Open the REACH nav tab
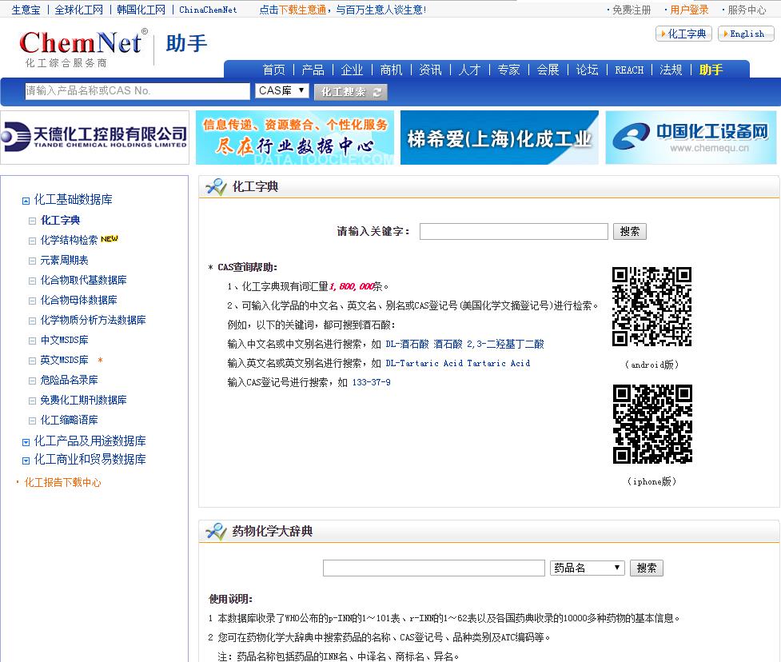 click(629, 70)
